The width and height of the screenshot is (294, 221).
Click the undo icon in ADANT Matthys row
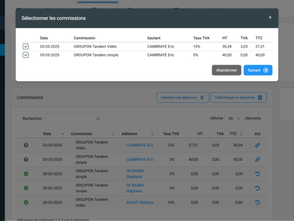click(x=258, y=202)
